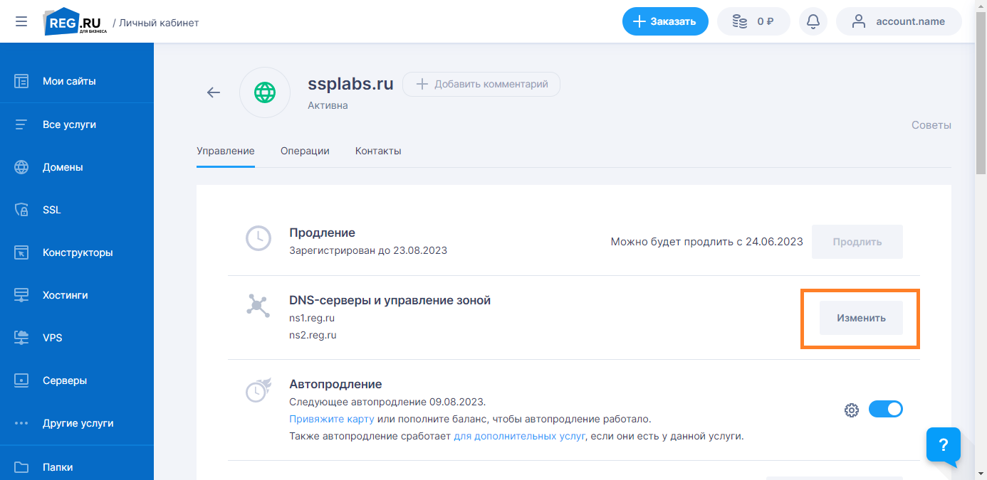Click Изменить for DNS servers
The height and width of the screenshot is (480, 987).
pos(861,318)
